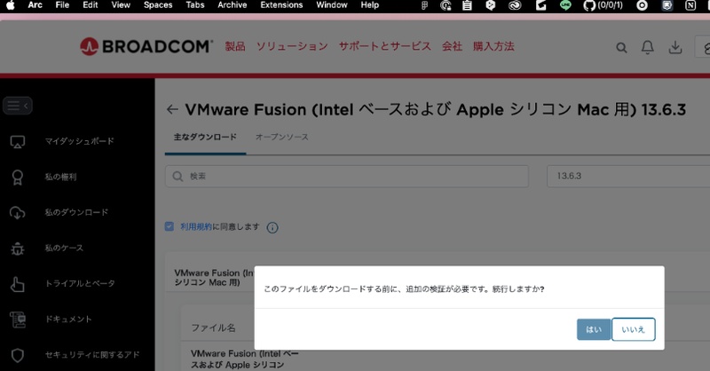Open the 会社 navigation menu
The height and width of the screenshot is (371, 710).
(x=452, y=46)
